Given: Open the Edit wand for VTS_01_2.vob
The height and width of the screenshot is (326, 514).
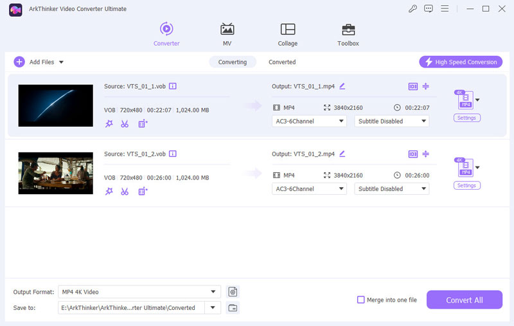Looking at the screenshot, I should tap(109, 192).
